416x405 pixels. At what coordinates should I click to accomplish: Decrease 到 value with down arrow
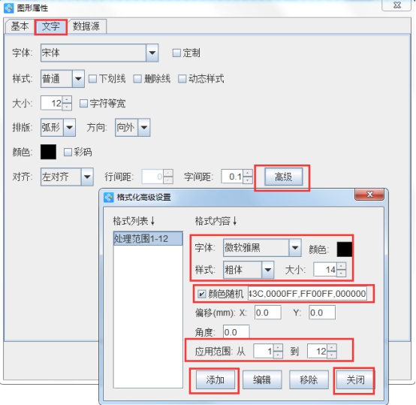(332, 355)
